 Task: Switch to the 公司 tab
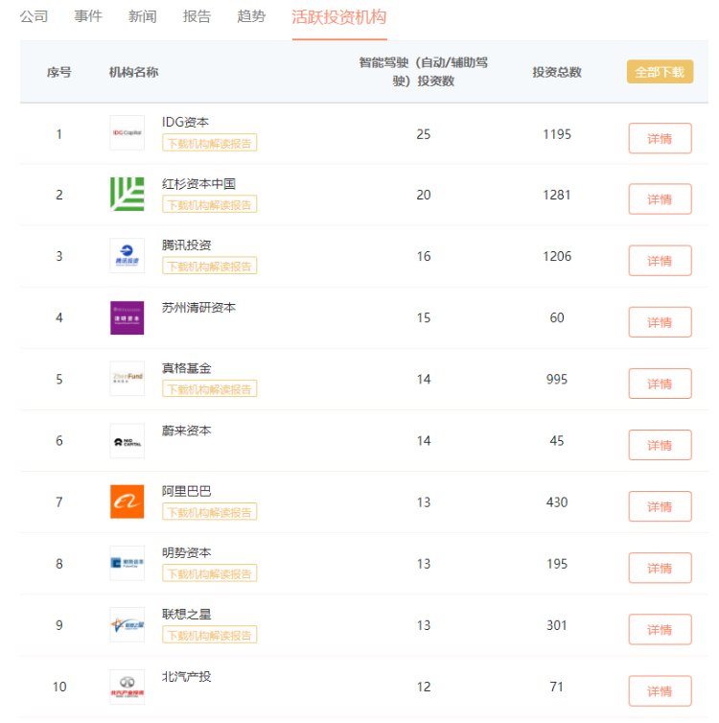tap(34, 16)
